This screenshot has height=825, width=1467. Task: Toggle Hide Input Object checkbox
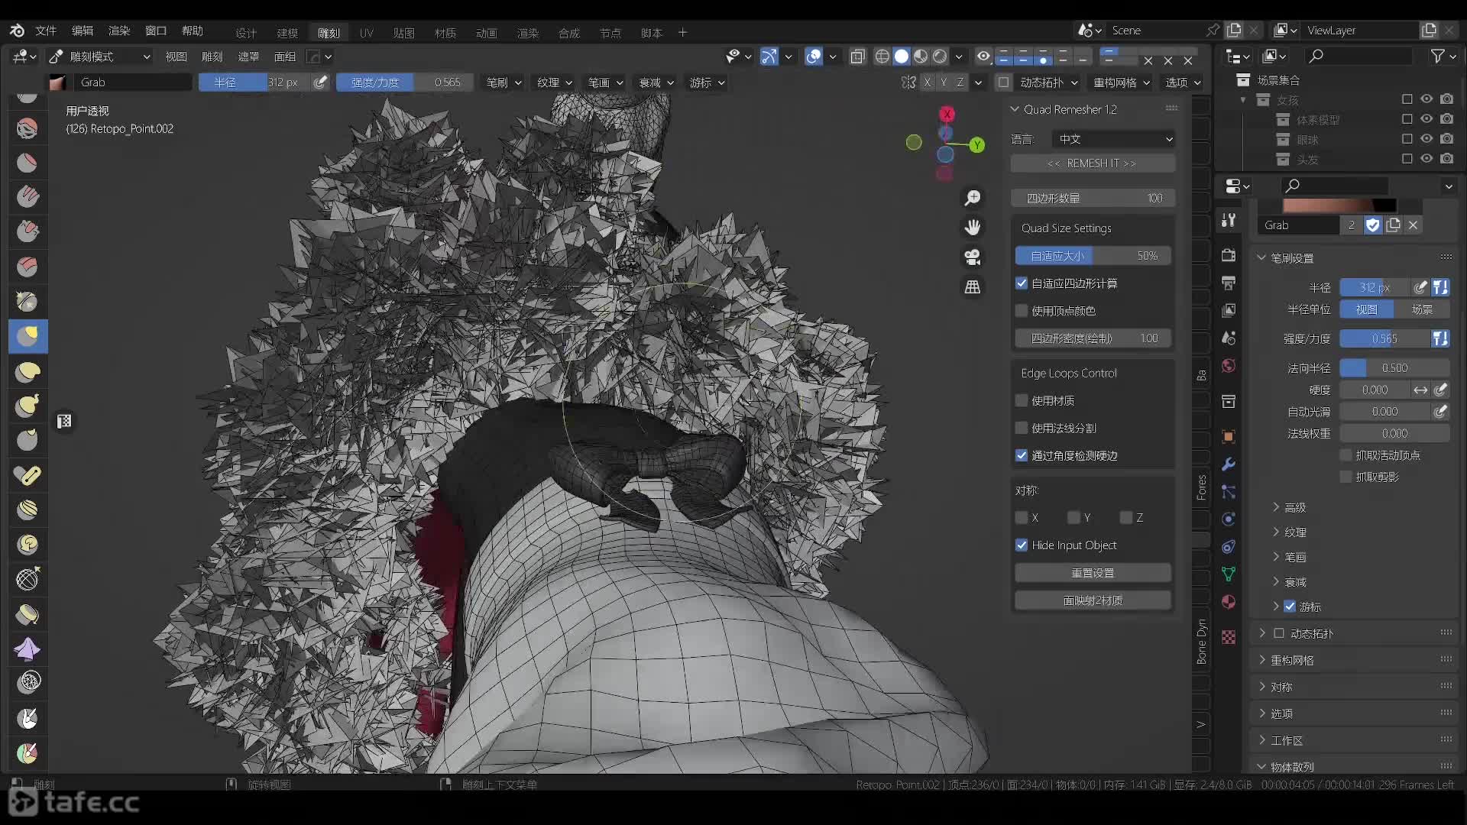(x=1022, y=545)
